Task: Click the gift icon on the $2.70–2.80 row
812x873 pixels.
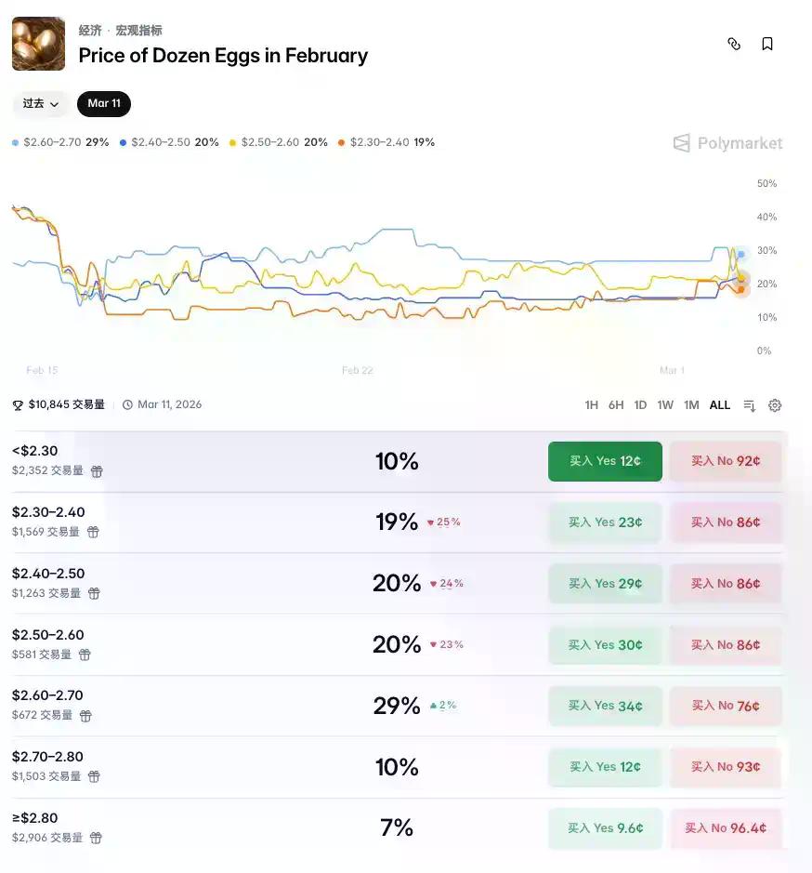Action: pyautogui.click(x=97, y=776)
